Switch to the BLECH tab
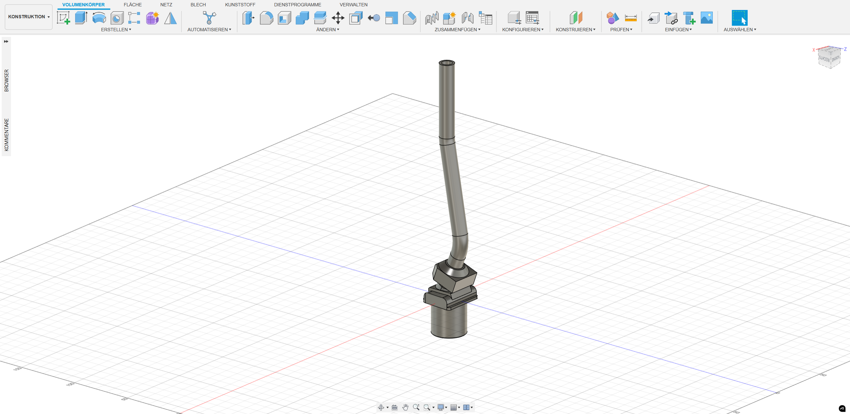This screenshot has width=850, height=414. (x=198, y=5)
